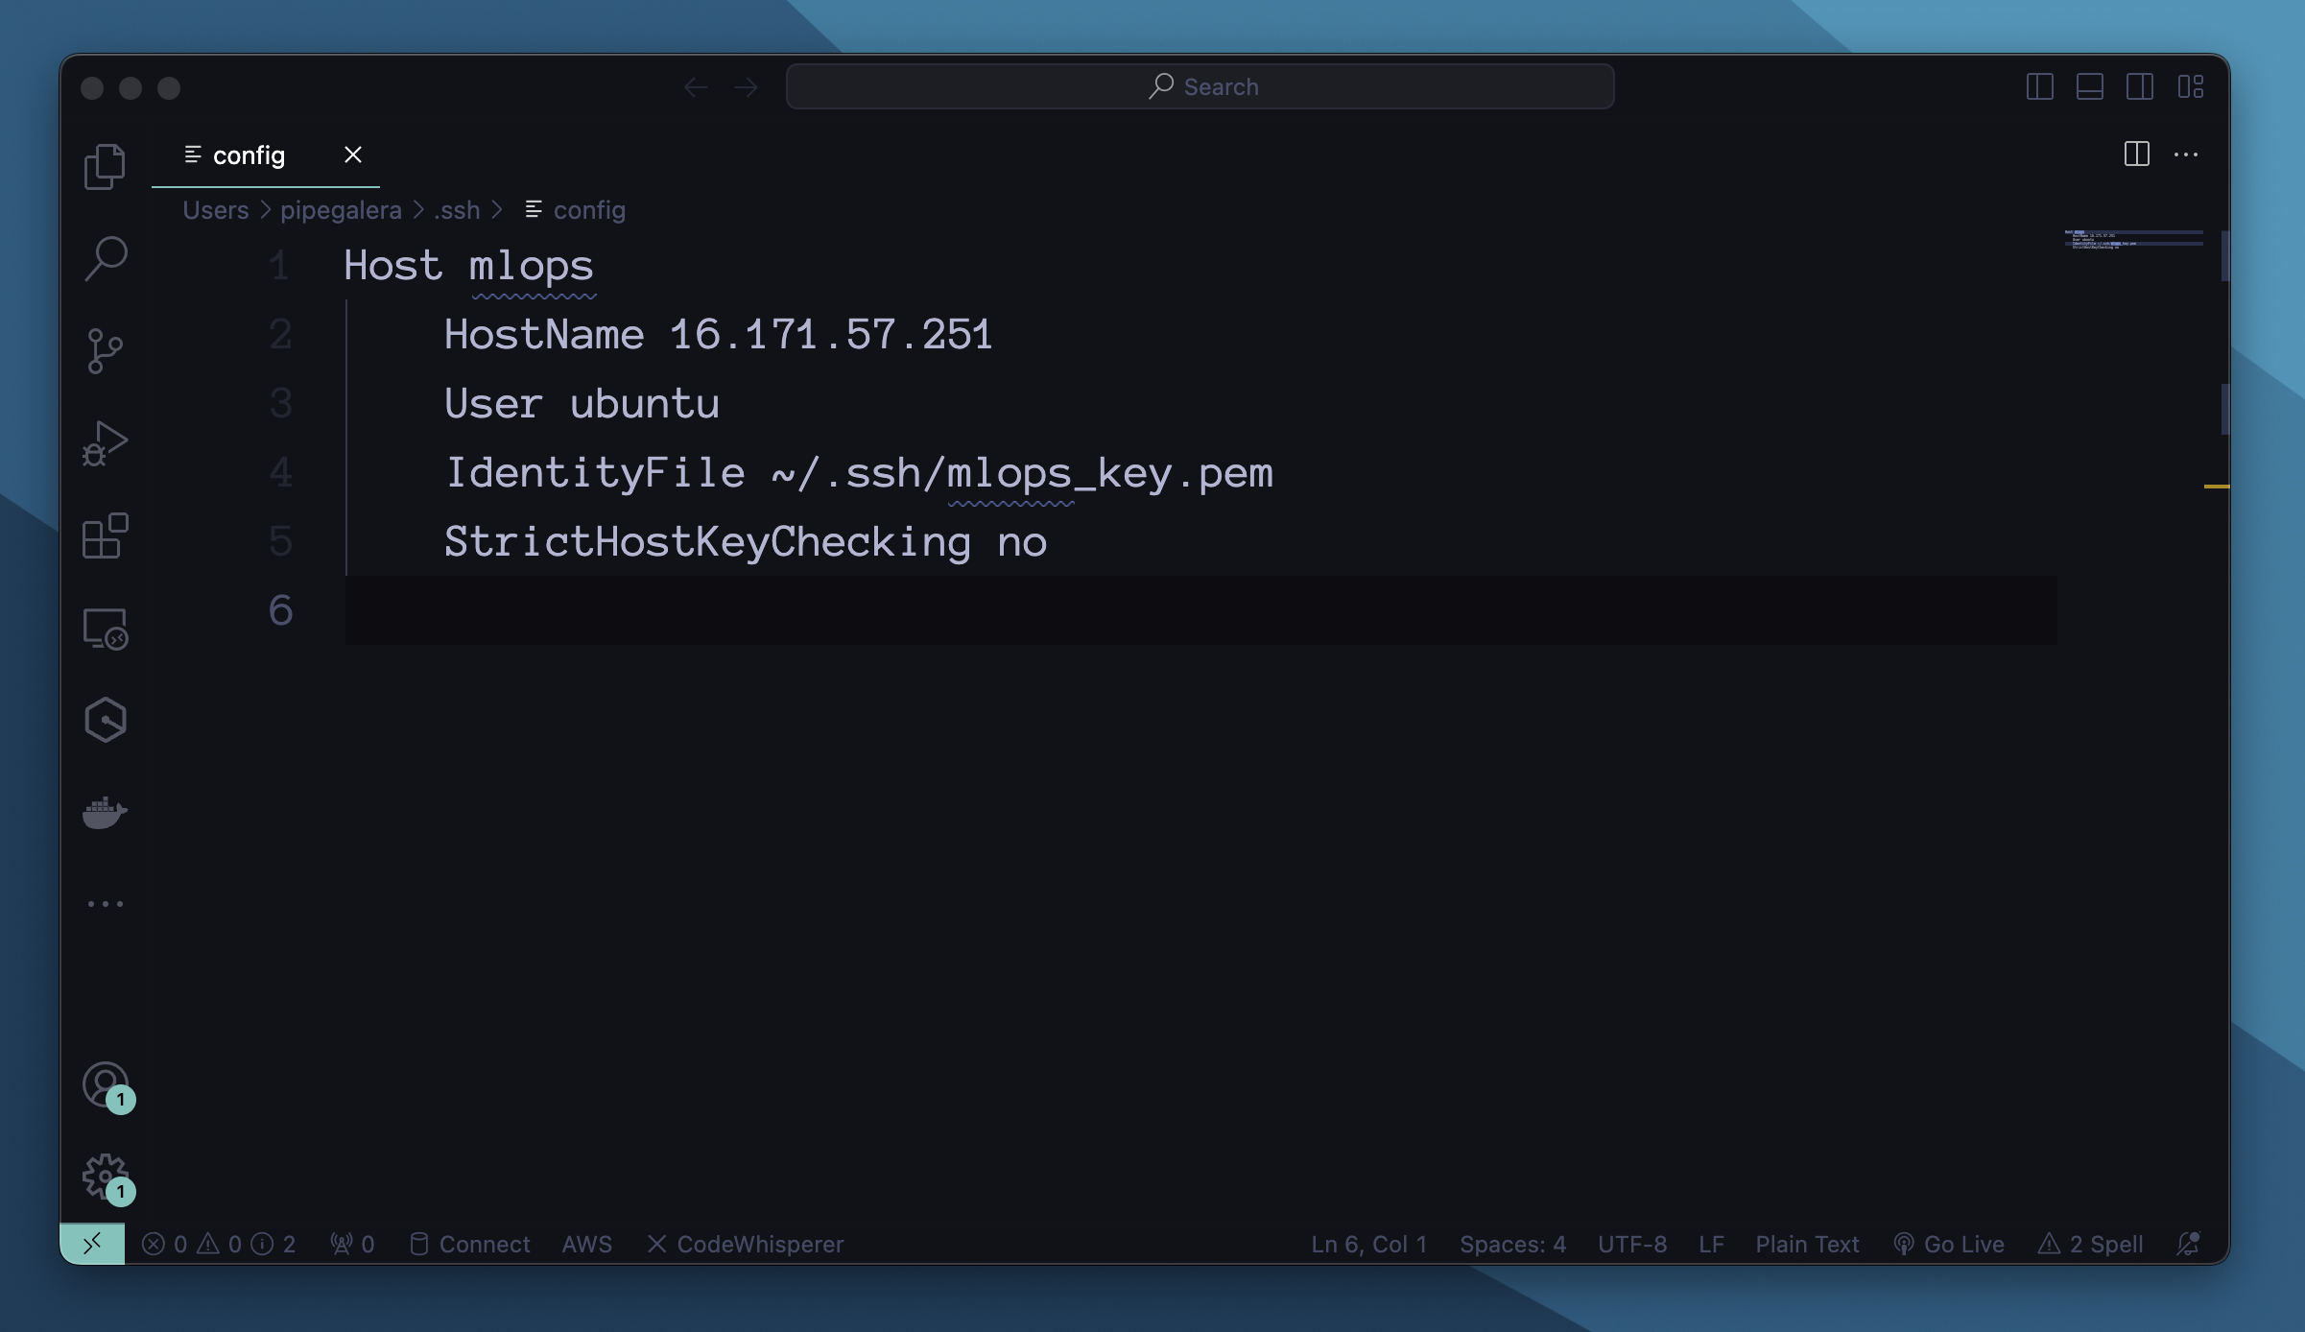Open the editor More Actions menu
2305x1332 pixels.
[x=2186, y=155]
